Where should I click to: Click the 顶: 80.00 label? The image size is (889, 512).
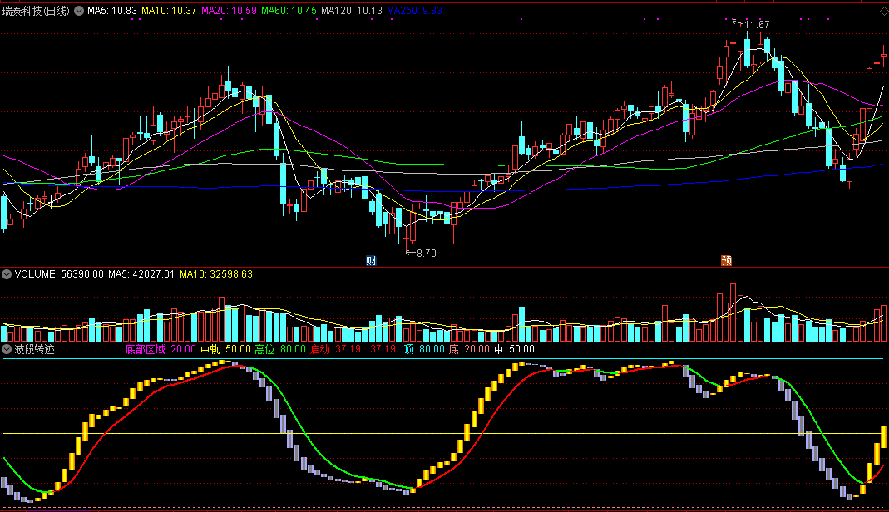pos(424,349)
